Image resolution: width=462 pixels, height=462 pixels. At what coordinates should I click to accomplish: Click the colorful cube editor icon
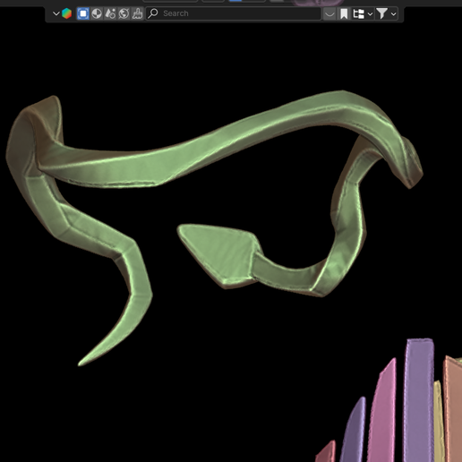[66, 13]
